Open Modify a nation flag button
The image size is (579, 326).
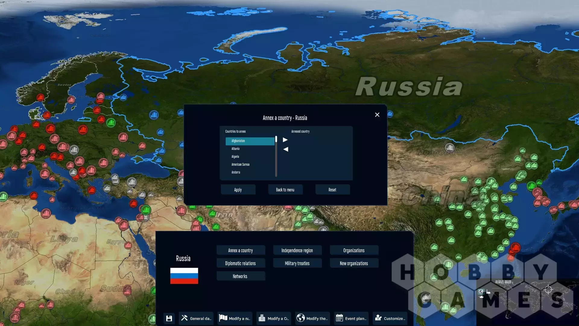(x=235, y=318)
